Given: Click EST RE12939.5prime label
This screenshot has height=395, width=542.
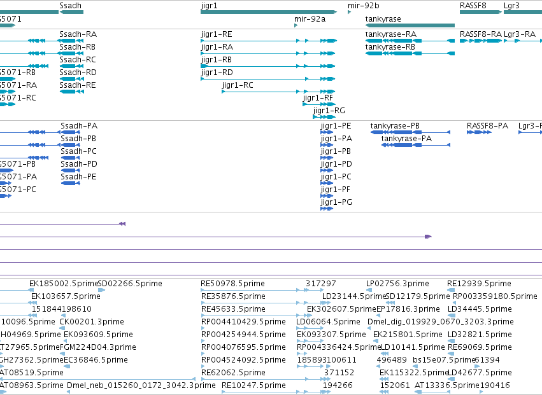Looking at the screenshot, I should (x=479, y=284).
